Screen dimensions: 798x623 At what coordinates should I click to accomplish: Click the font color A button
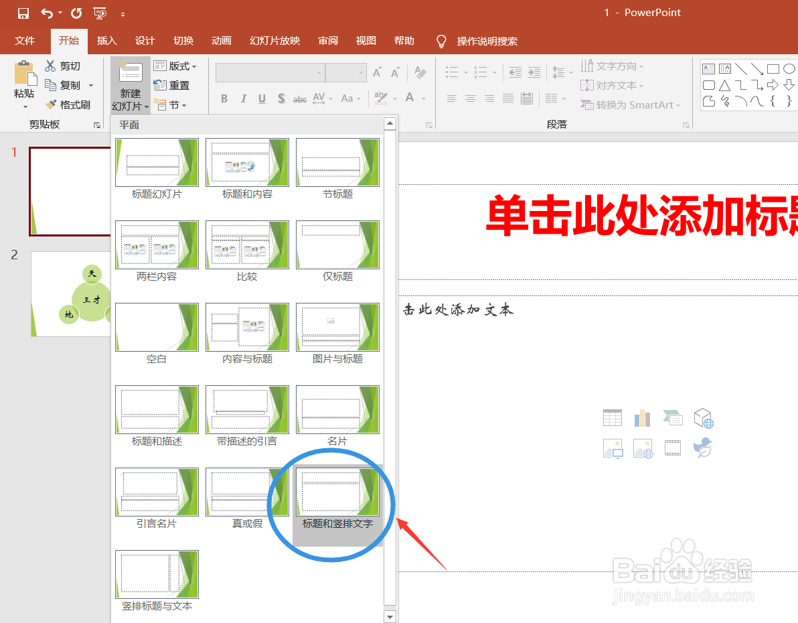click(x=410, y=97)
